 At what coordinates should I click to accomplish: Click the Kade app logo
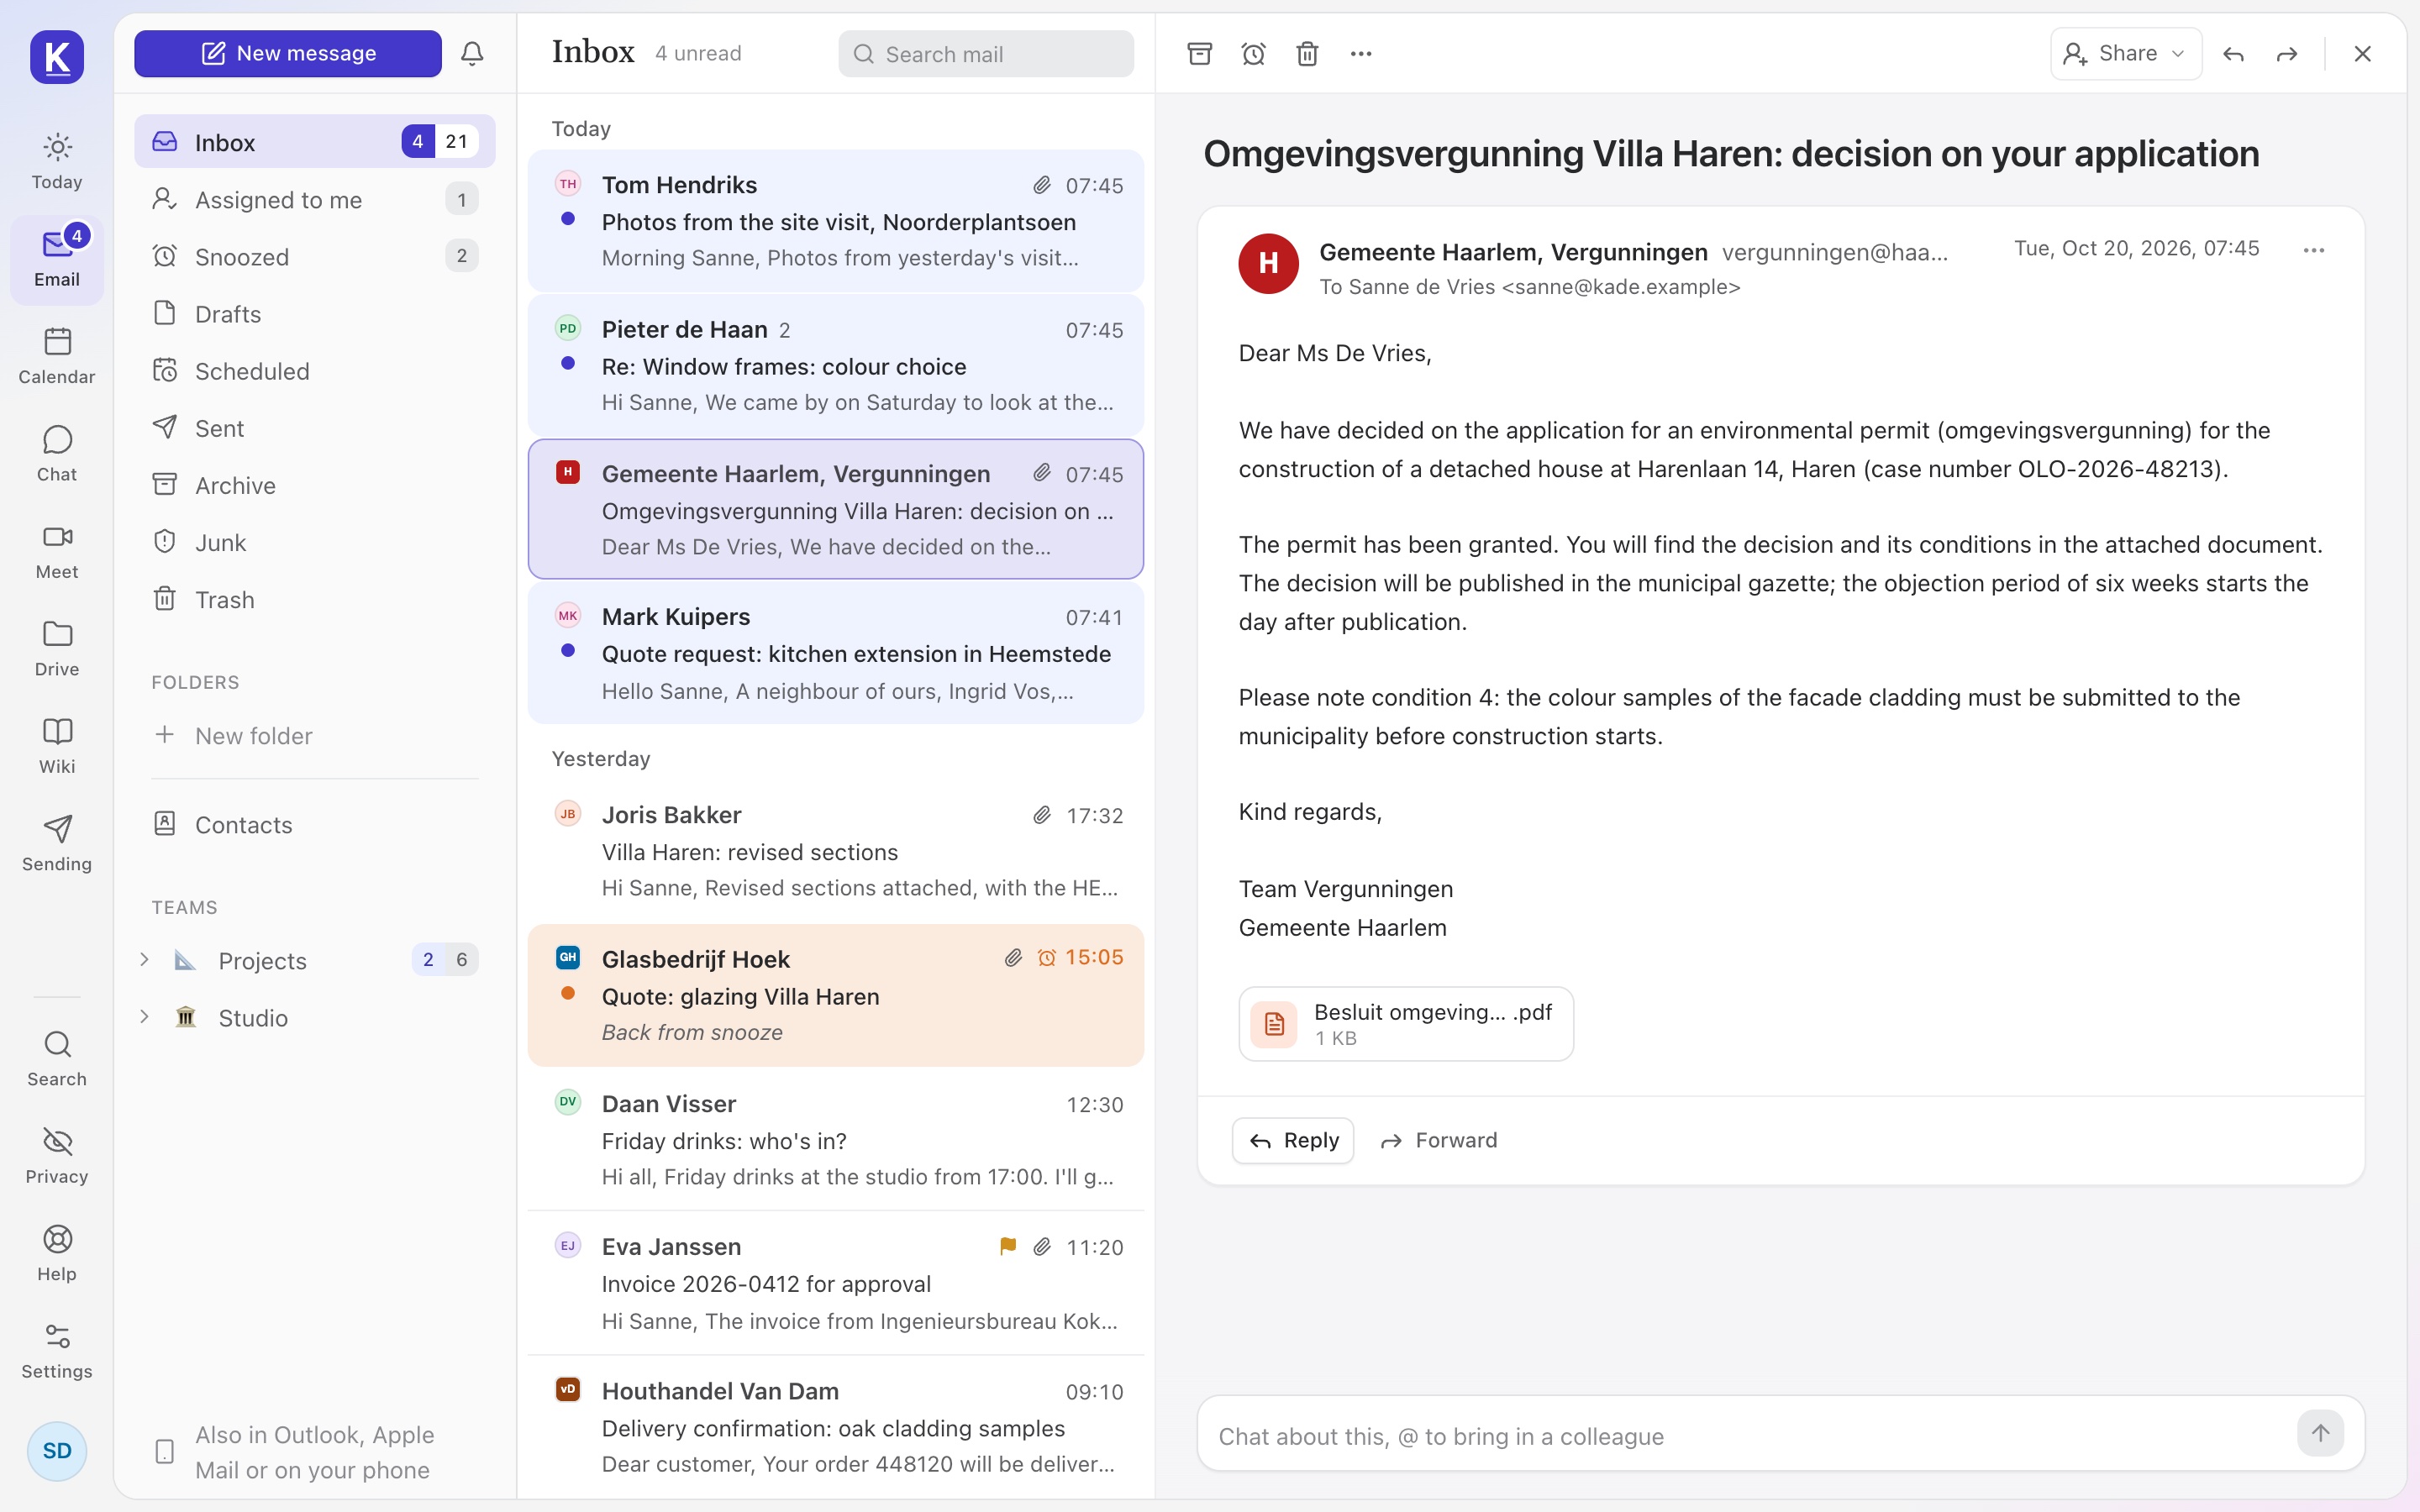coord(57,57)
